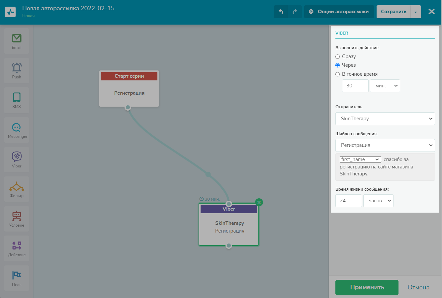Select the Старт серии node

129,88
